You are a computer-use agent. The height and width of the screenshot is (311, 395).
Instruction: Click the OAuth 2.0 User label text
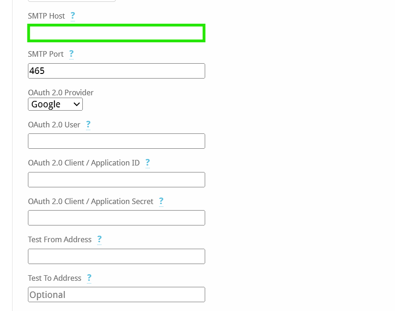(x=54, y=125)
